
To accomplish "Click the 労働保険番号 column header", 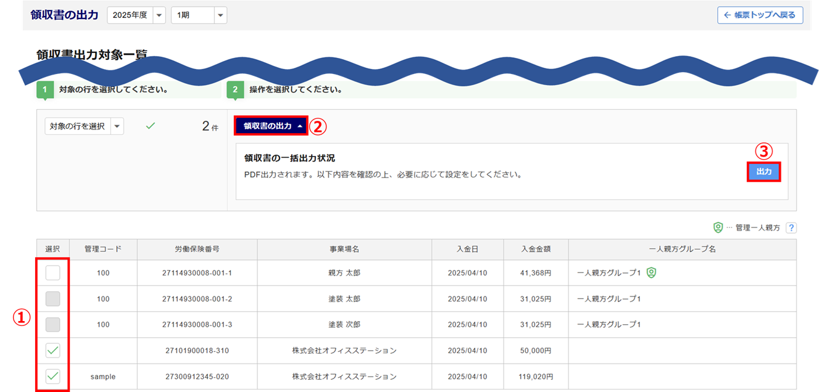I will pos(197,250).
